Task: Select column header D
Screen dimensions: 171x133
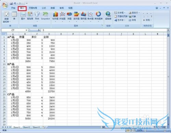Action: [49, 34]
